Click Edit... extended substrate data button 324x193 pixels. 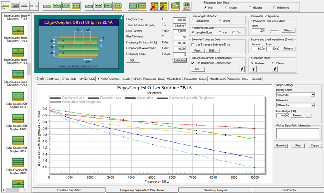click(213, 51)
